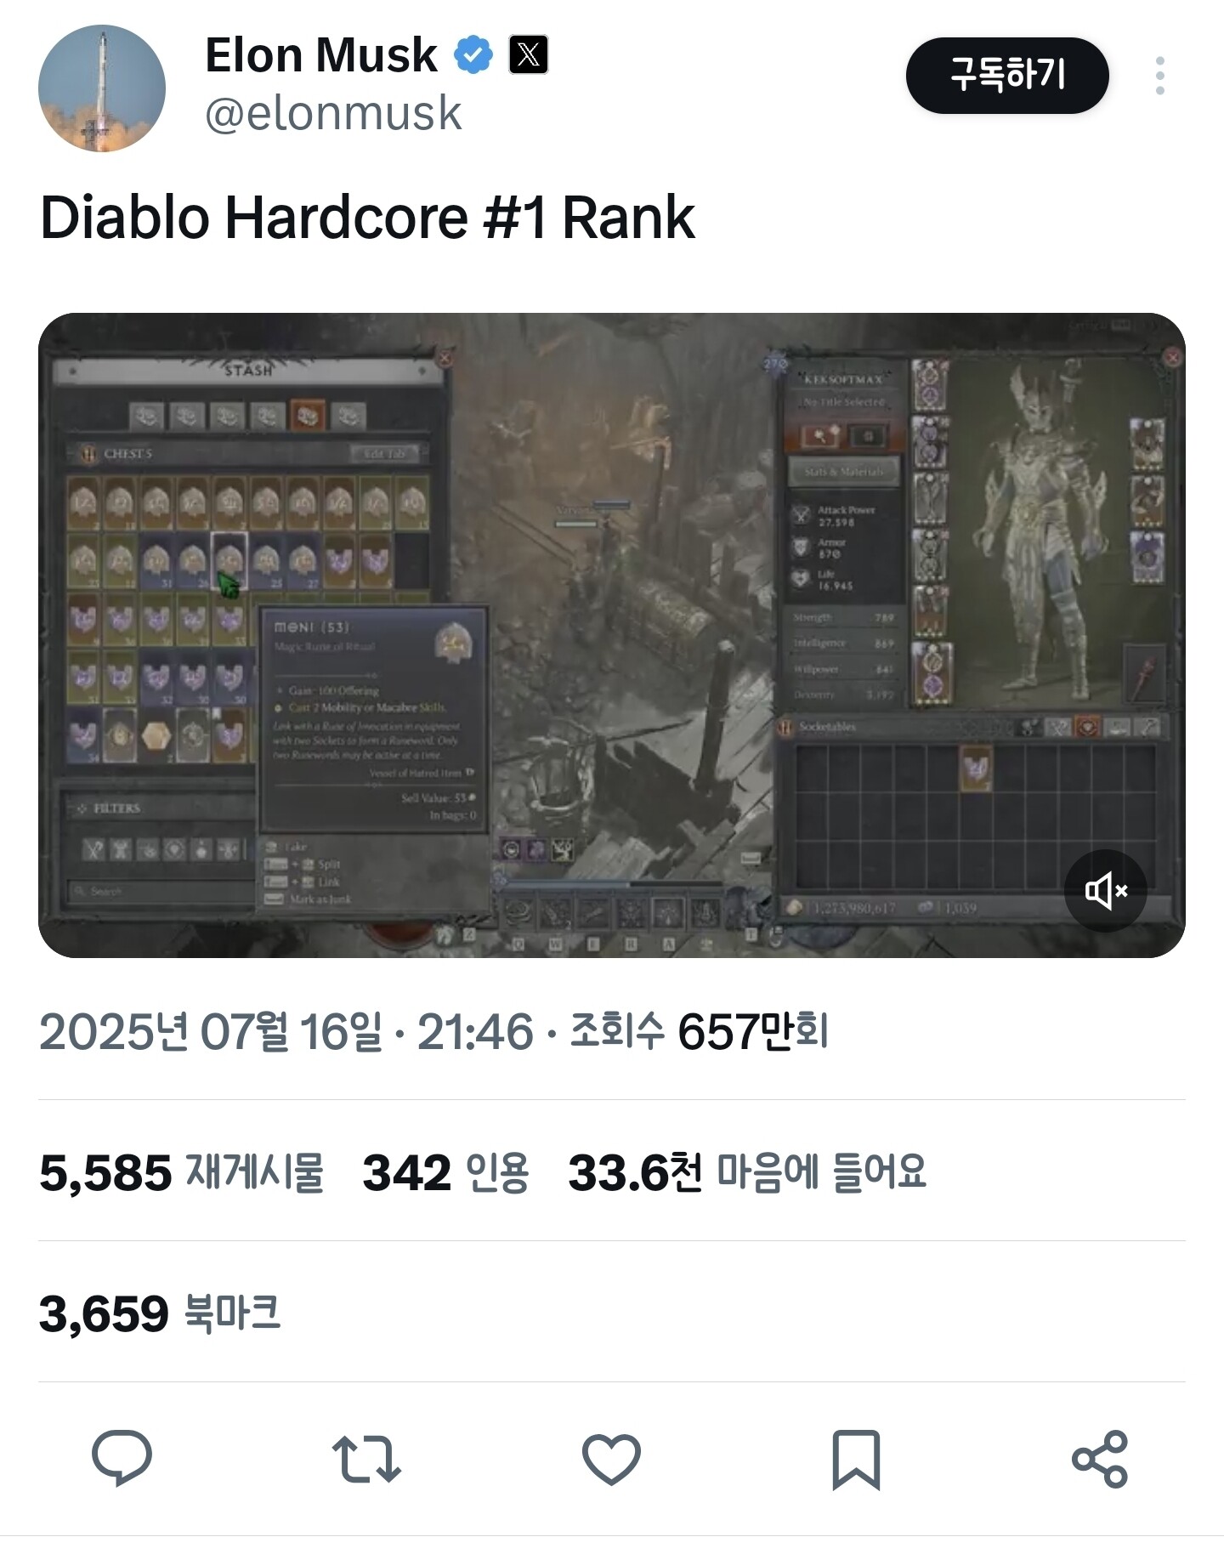
Task: Open the three-dot more options menu
Action: pos(1160,76)
